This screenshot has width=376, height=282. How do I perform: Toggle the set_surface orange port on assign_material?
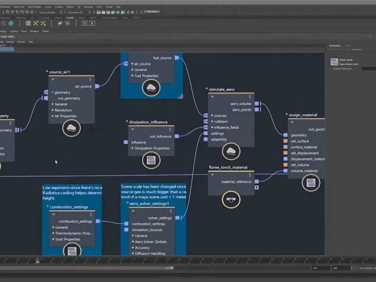coord(285,141)
